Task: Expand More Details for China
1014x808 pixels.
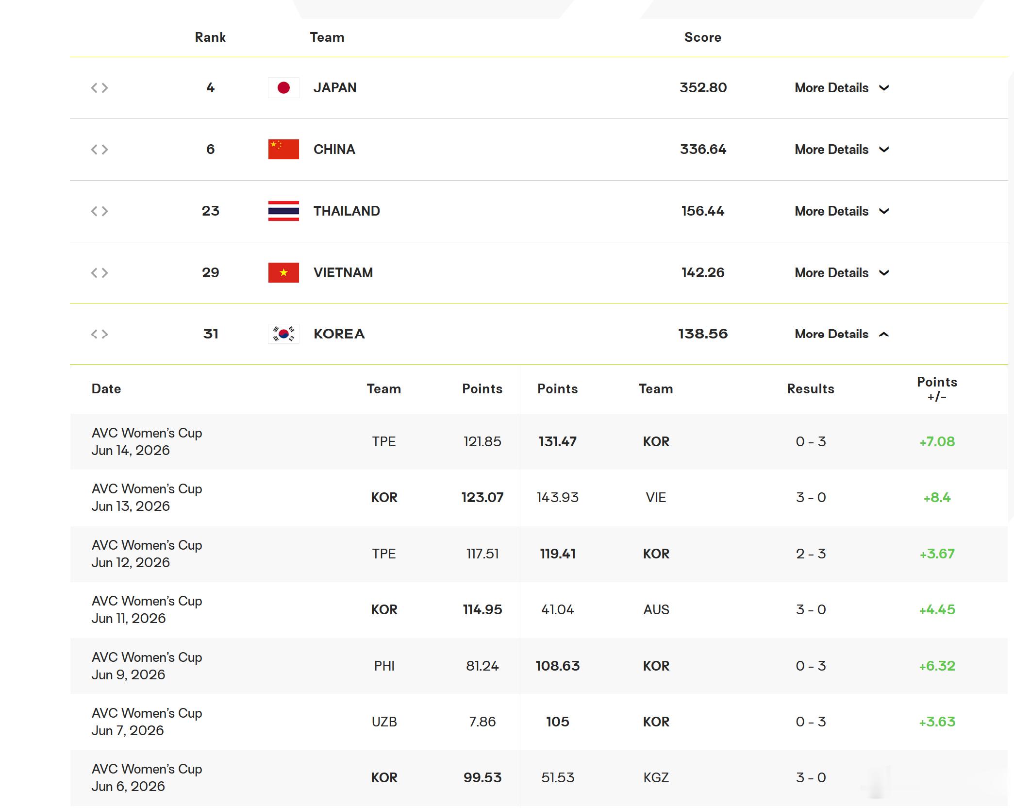Action: point(842,149)
